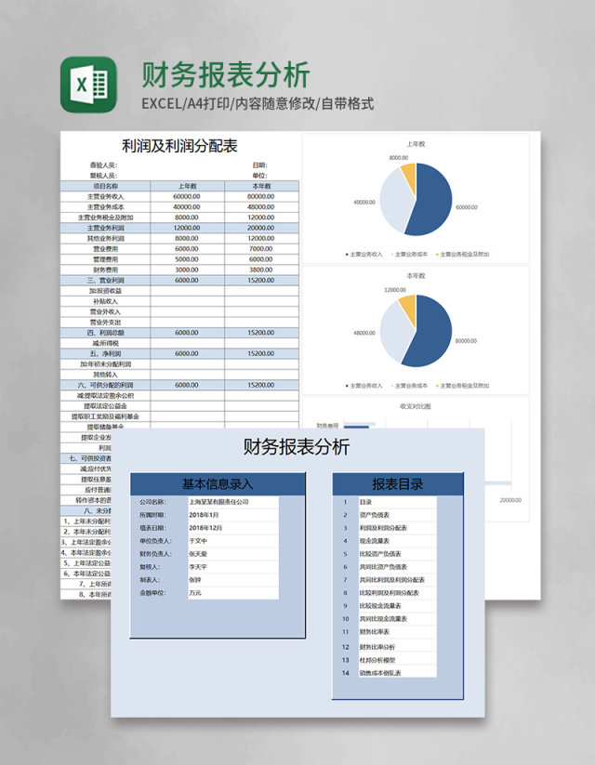The height and width of the screenshot is (765, 595).
Task: Click the 复核人员 label above the table
Action: point(103,176)
